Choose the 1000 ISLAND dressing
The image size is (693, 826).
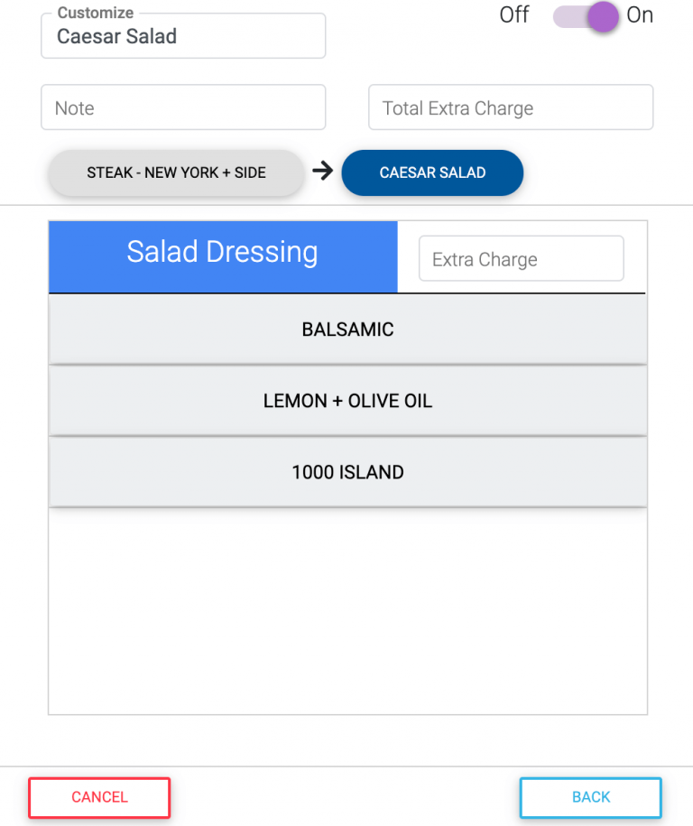tap(347, 471)
